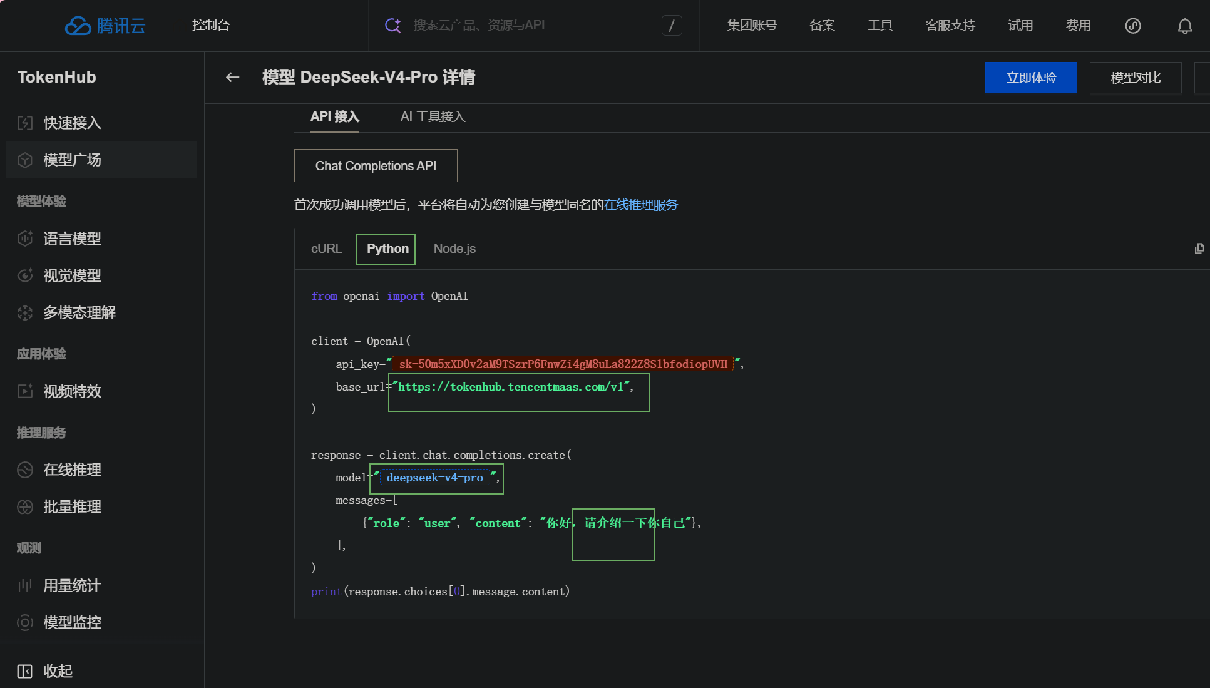This screenshot has height=688, width=1210.
Task: Switch to the AI 工具接入 tab
Action: pos(433,117)
